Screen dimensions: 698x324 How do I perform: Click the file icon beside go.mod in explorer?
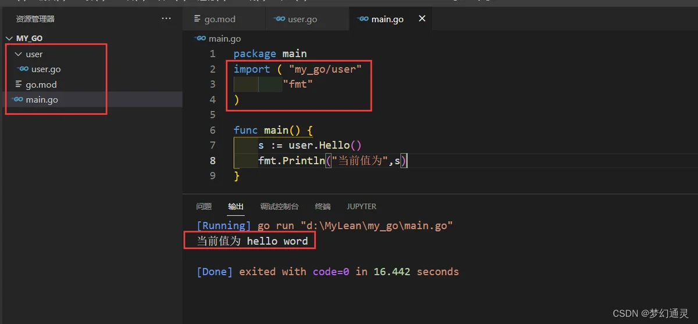19,84
